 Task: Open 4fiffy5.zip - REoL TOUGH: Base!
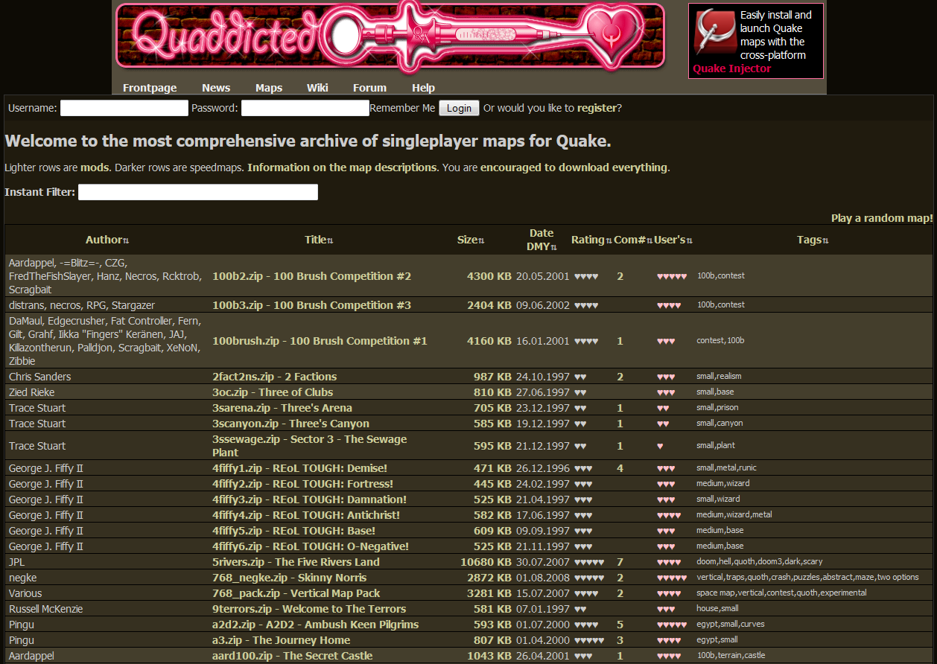[293, 531]
